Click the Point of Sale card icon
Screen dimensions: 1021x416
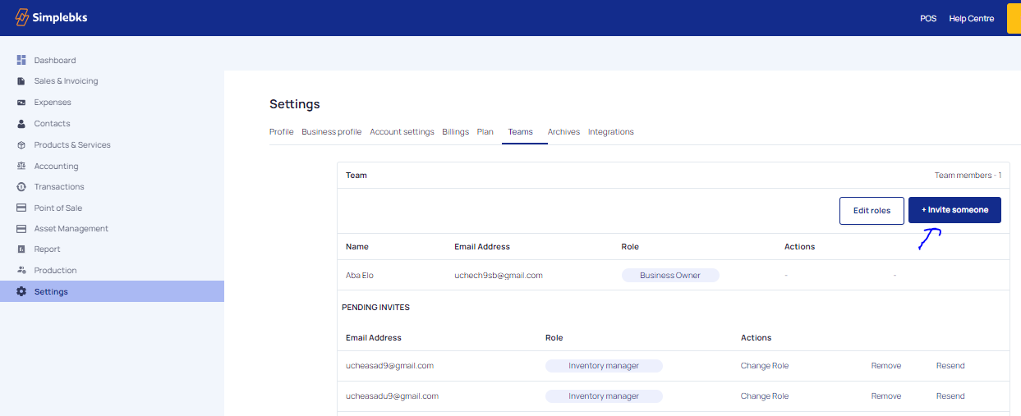coord(21,208)
